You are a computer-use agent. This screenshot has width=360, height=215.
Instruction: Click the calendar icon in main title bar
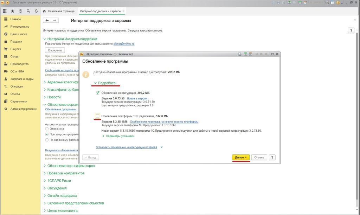[305, 2]
